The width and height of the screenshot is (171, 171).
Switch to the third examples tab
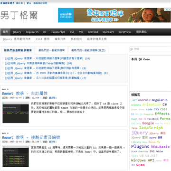coord(88,50)
